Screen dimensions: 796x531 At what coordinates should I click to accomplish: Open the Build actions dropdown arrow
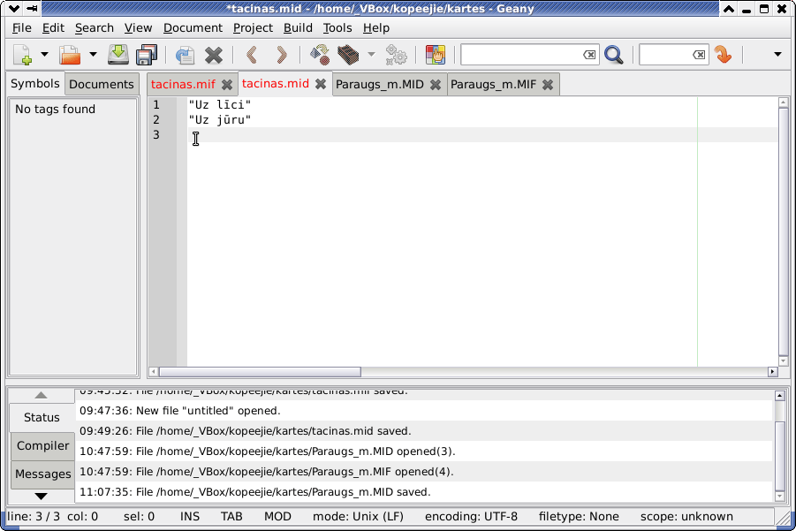click(x=372, y=54)
